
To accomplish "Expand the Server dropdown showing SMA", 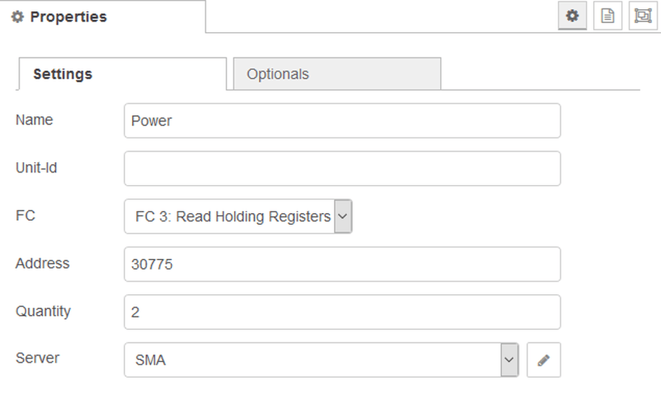I will pyautogui.click(x=314, y=360).
